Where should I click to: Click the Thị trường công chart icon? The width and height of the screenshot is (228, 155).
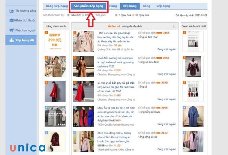coord(12,11)
